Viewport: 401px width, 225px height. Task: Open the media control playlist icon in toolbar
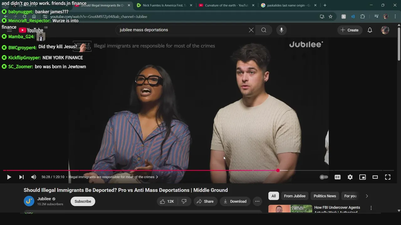click(376, 17)
